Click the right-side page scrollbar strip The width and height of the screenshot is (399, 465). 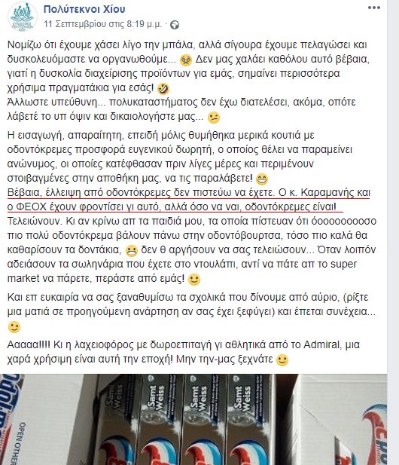click(393, 232)
